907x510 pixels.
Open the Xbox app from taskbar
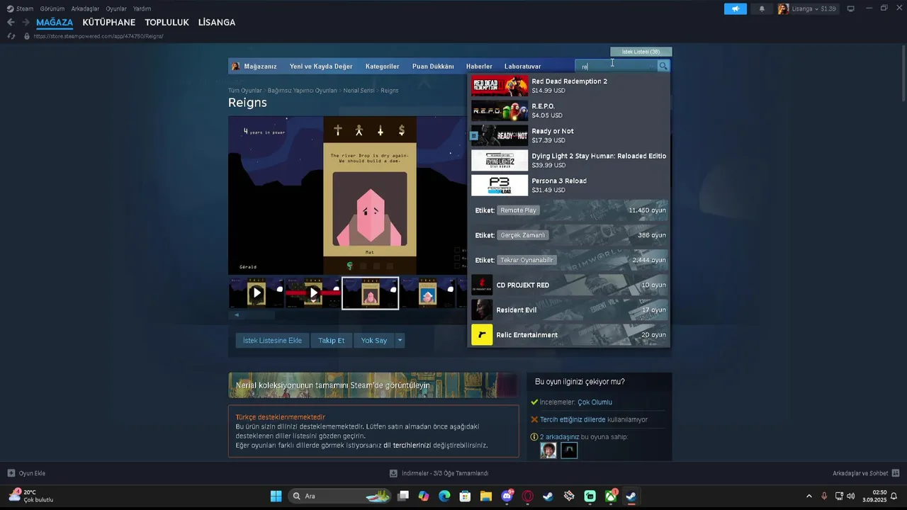point(611,496)
